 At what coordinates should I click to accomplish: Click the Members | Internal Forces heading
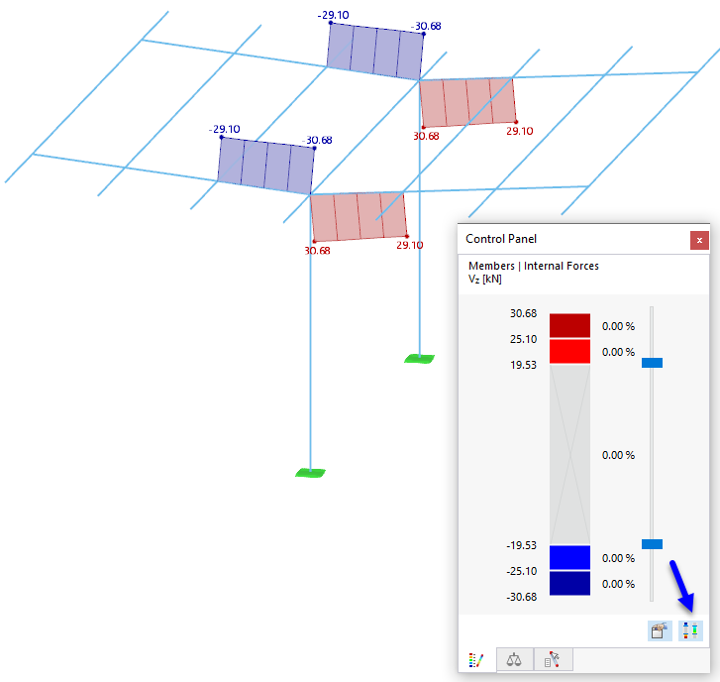click(x=534, y=266)
